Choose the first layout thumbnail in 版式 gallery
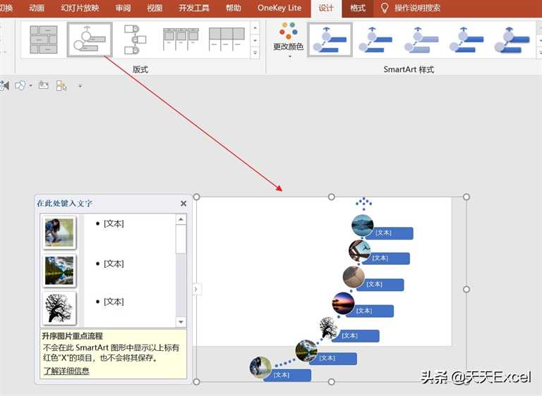 click(44, 39)
